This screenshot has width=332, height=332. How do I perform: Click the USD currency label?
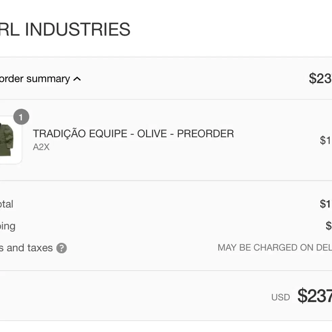pyautogui.click(x=281, y=297)
